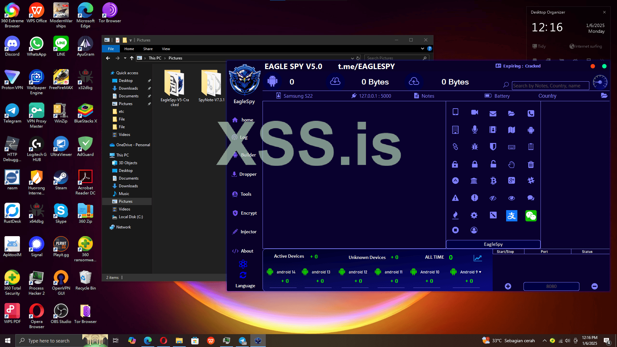Expand the Android 9 version dropdown
Image resolution: width=617 pixels, height=347 pixels.
[480, 272]
